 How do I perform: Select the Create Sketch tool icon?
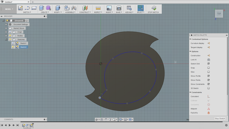(x=20, y=8)
